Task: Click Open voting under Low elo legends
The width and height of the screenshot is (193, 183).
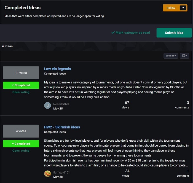Action: 21,92
